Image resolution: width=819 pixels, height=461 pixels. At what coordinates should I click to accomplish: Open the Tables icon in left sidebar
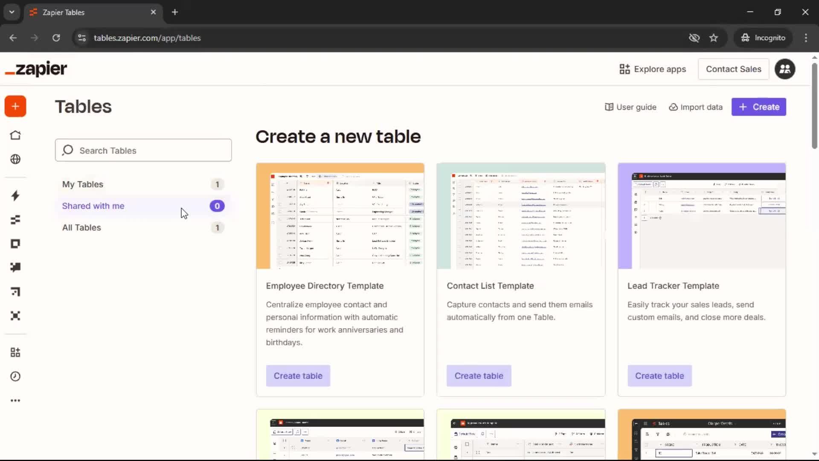(15, 220)
